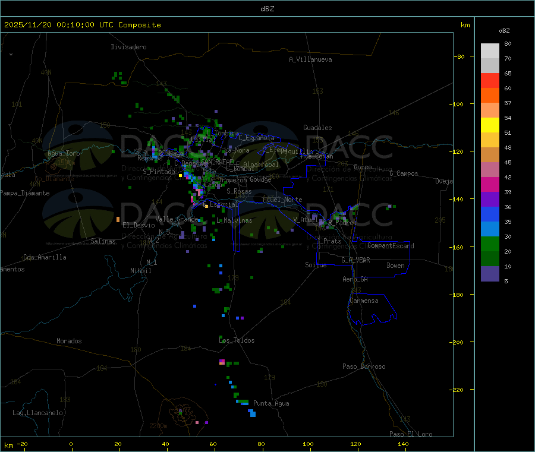The image size is (535, 452).
Task: Click the Soitue map label
Action: [x=316, y=265]
